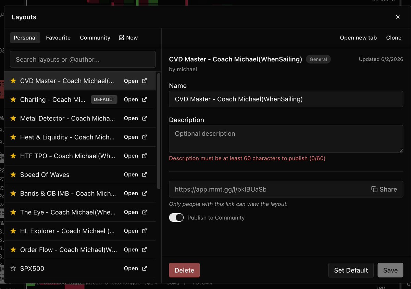The width and height of the screenshot is (411, 289).
Task: Delete the CVD Master layout
Action: [x=184, y=270]
